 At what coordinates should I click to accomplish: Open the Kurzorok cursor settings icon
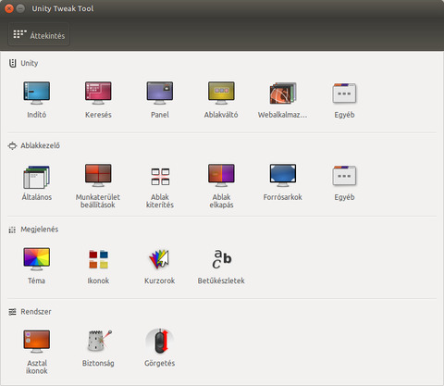tap(159, 259)
